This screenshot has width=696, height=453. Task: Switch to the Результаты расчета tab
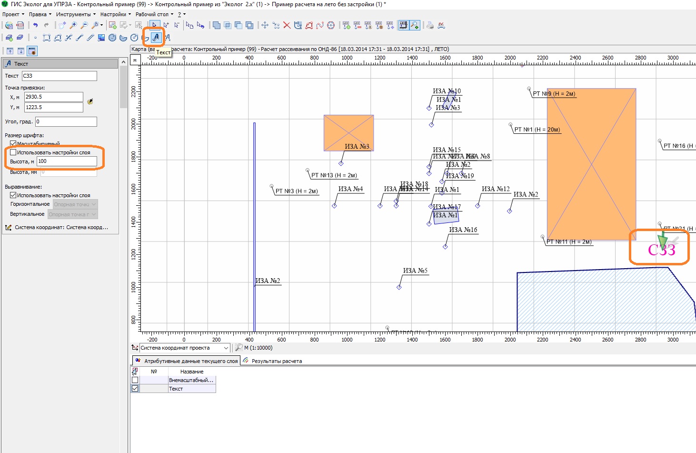[276, 361]
